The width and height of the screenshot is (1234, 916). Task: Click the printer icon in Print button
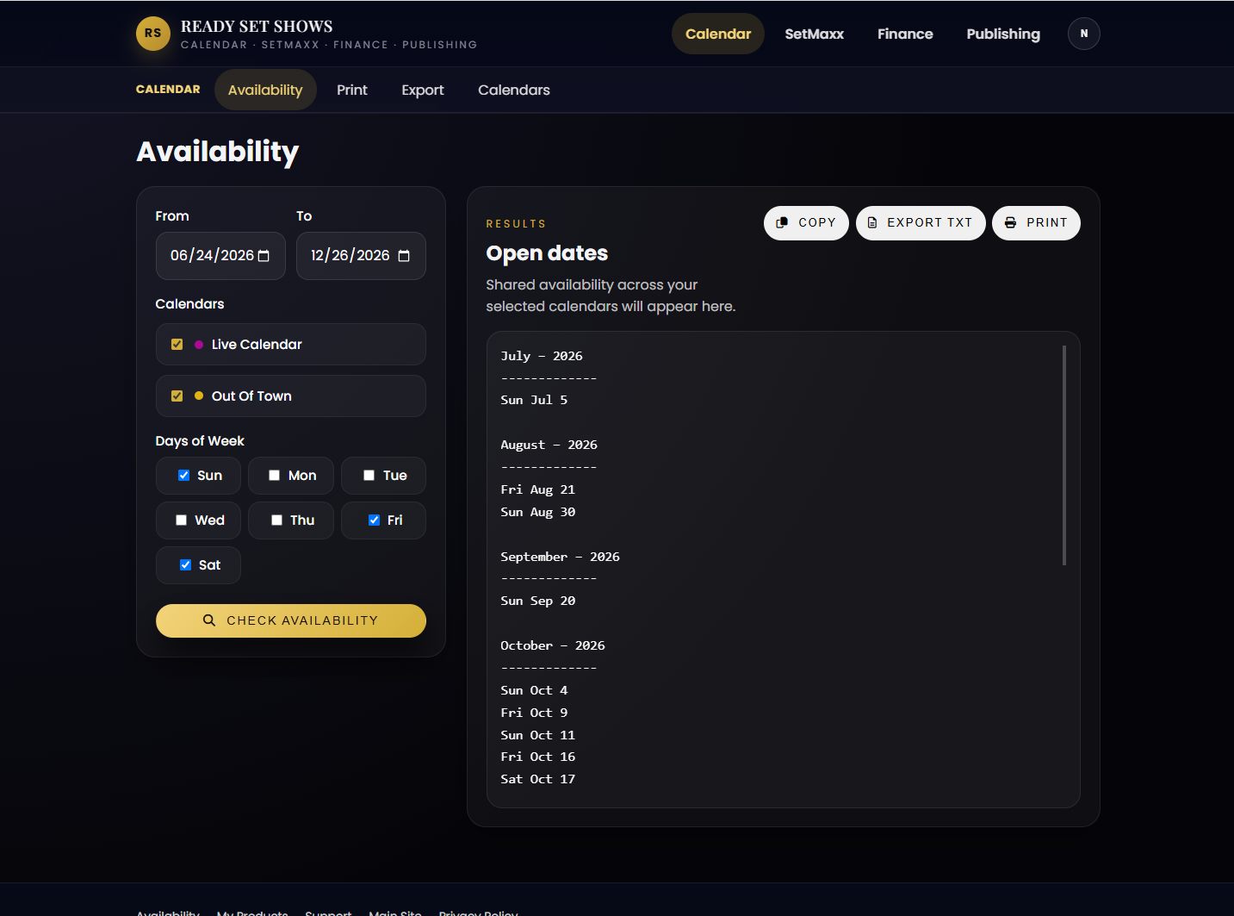coord(1010,222)
